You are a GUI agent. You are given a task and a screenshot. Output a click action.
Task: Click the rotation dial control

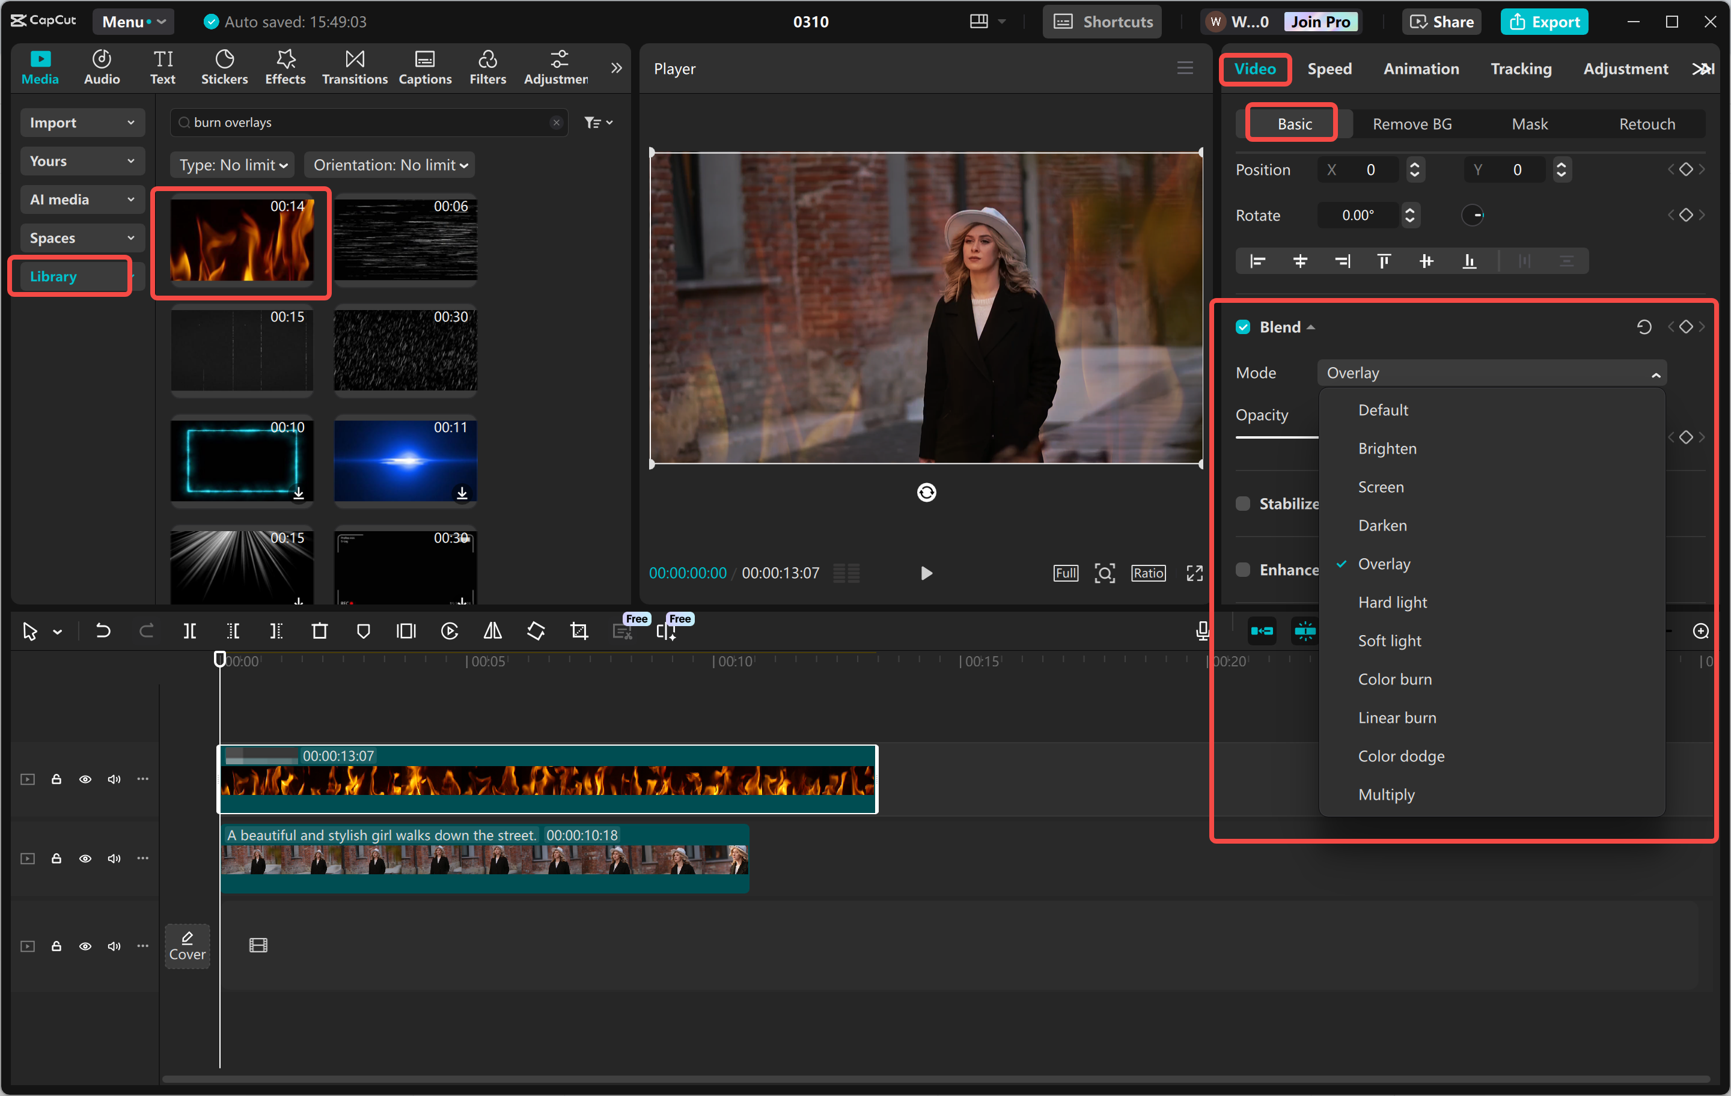pos(1473,215)
